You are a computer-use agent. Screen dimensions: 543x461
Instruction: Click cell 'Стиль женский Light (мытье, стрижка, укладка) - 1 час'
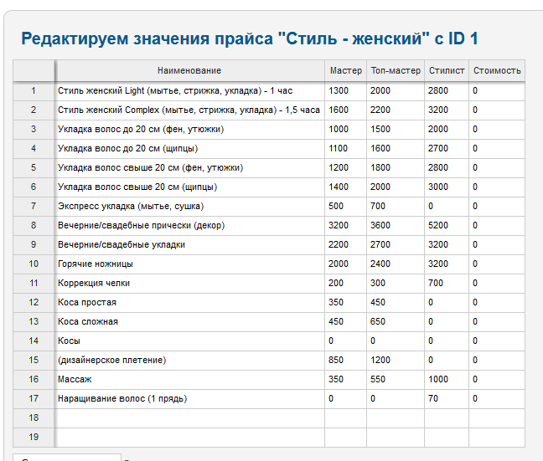point(189,91)
